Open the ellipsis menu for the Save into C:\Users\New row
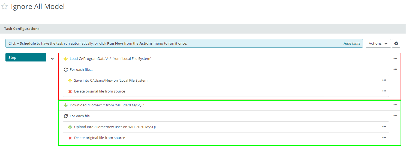This screenshot has height=148, width=406. 384,80
